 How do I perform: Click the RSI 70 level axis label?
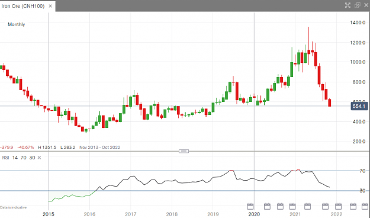coord(362,171)
